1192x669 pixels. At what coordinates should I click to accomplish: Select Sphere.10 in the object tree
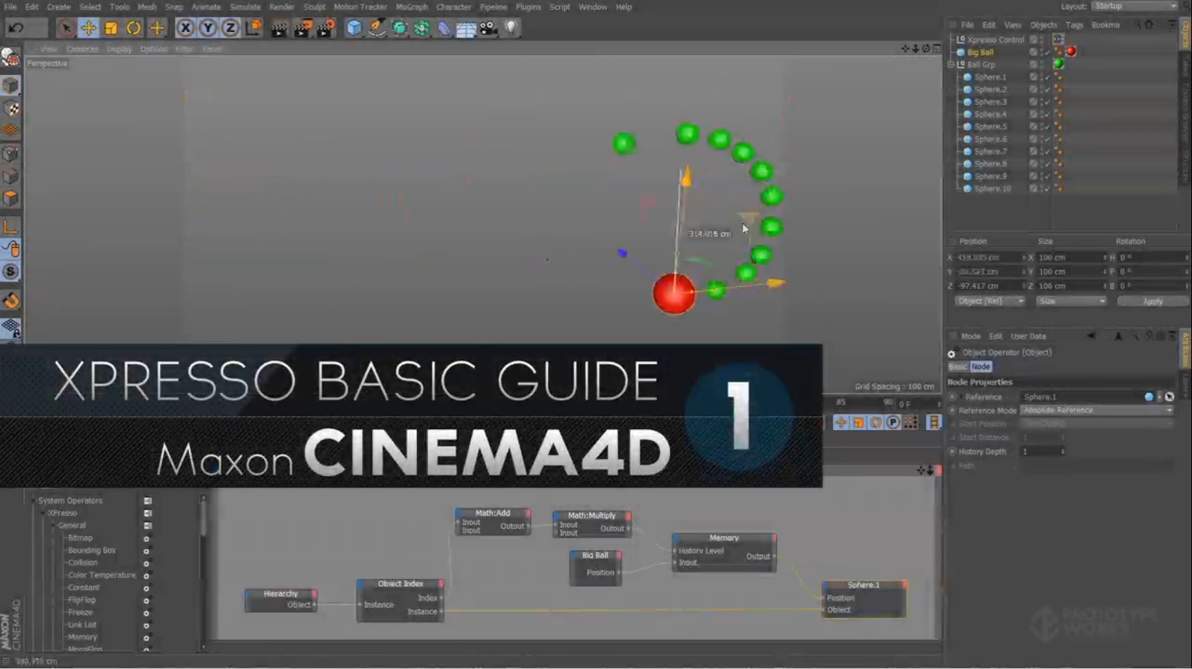pos(992,188)
